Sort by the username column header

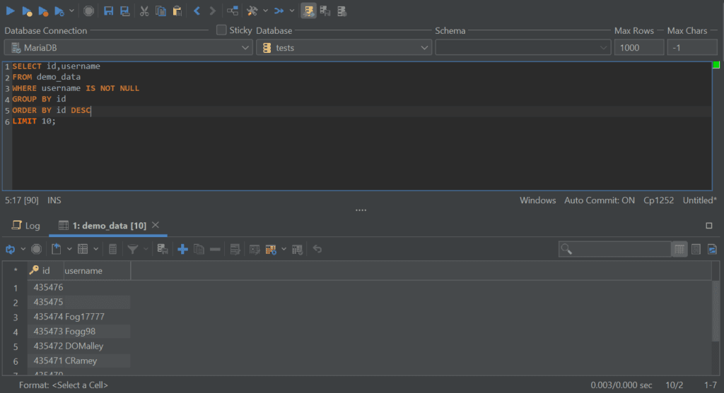[x=96, y=270]
